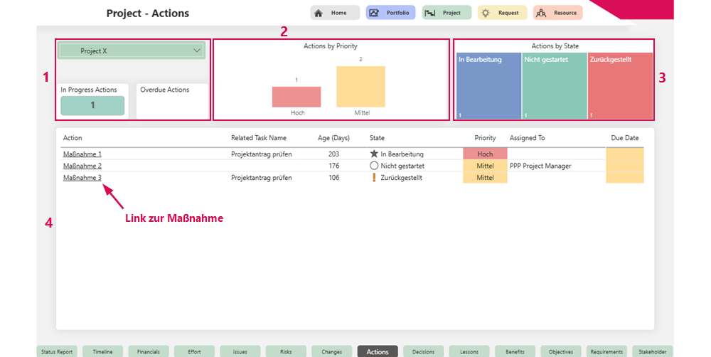Click the star icon for In Bearbeitung
711x357 pixels.
[374, 154]
